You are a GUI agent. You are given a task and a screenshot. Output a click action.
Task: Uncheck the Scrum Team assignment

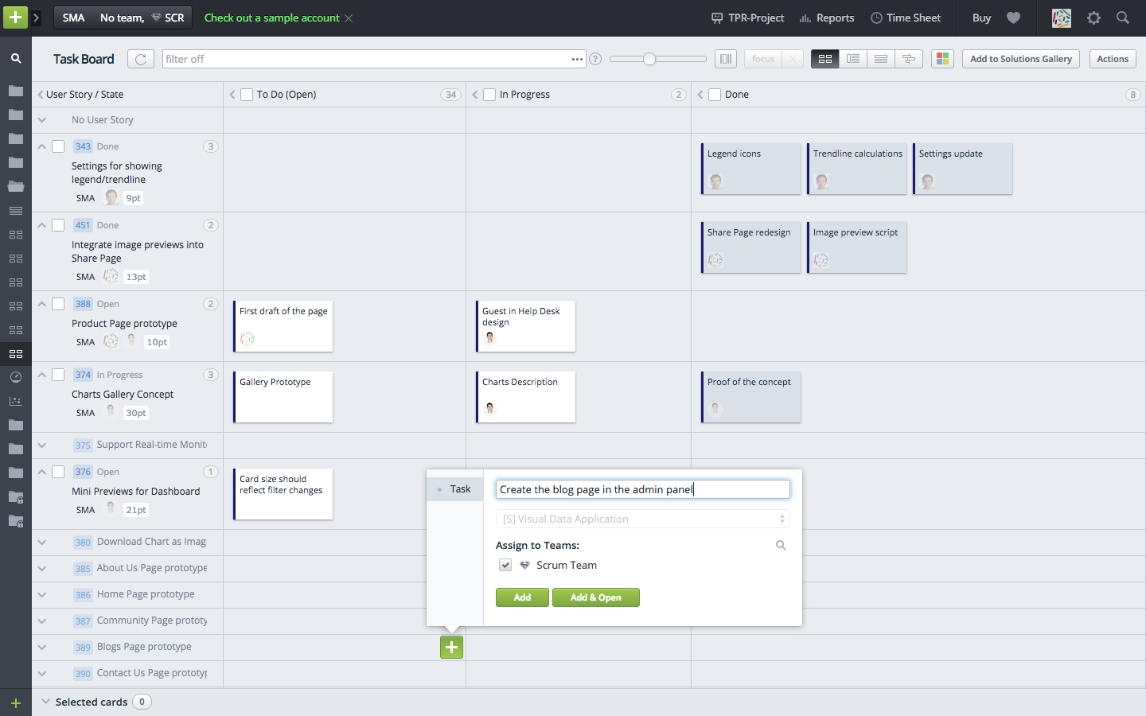505,565
